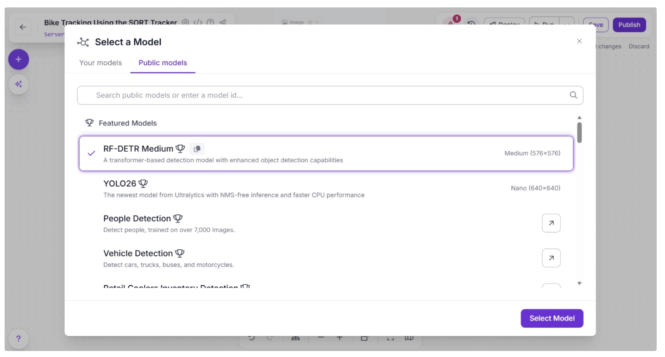The height and width of the screenshot is (357, 665).
Task: Copy the RF-DETR Medium model id
Action: pos(197,149)
